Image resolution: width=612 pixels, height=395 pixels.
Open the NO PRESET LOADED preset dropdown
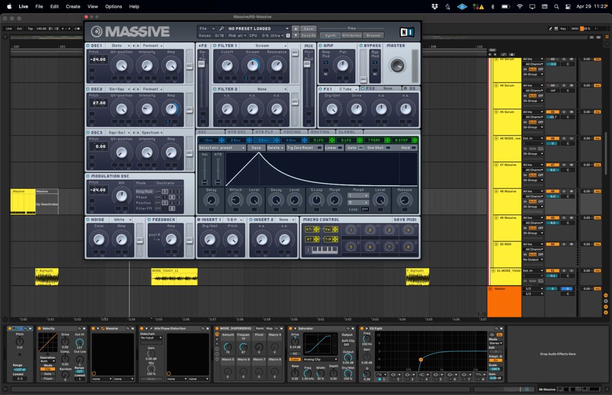[x=258, y=29]
